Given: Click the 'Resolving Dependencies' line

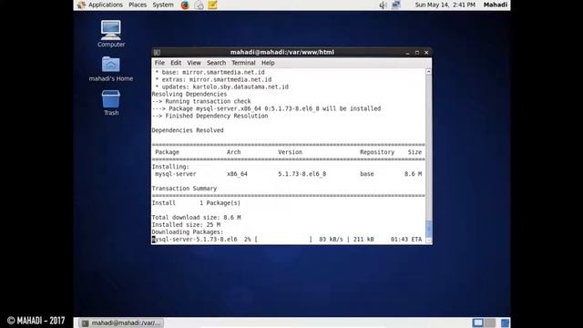Looking at the screenshot, I should click(189, 94).
